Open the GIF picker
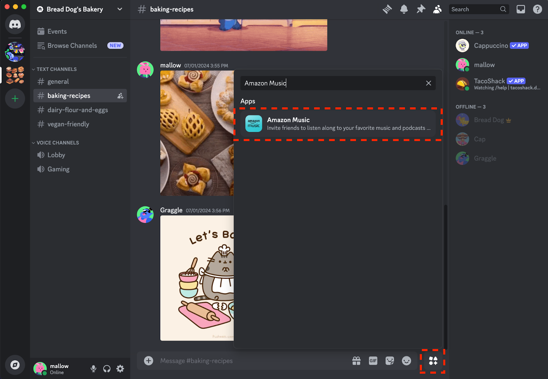This screenshot has height=379, width=548. pyautogui.click(x=373, y=361)
